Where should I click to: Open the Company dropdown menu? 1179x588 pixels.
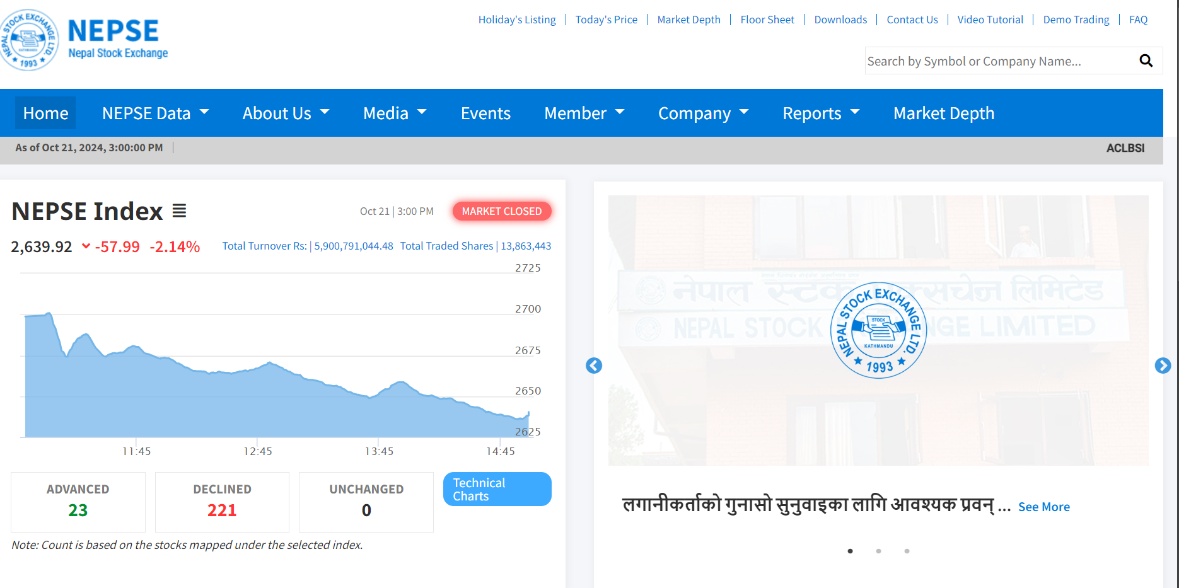click(704, 113)
